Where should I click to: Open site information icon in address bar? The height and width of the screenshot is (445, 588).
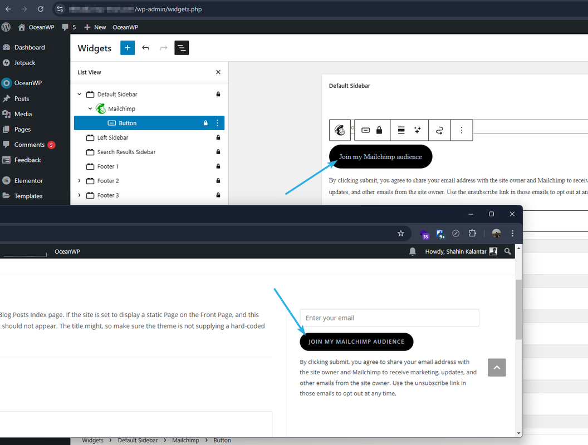60,9
